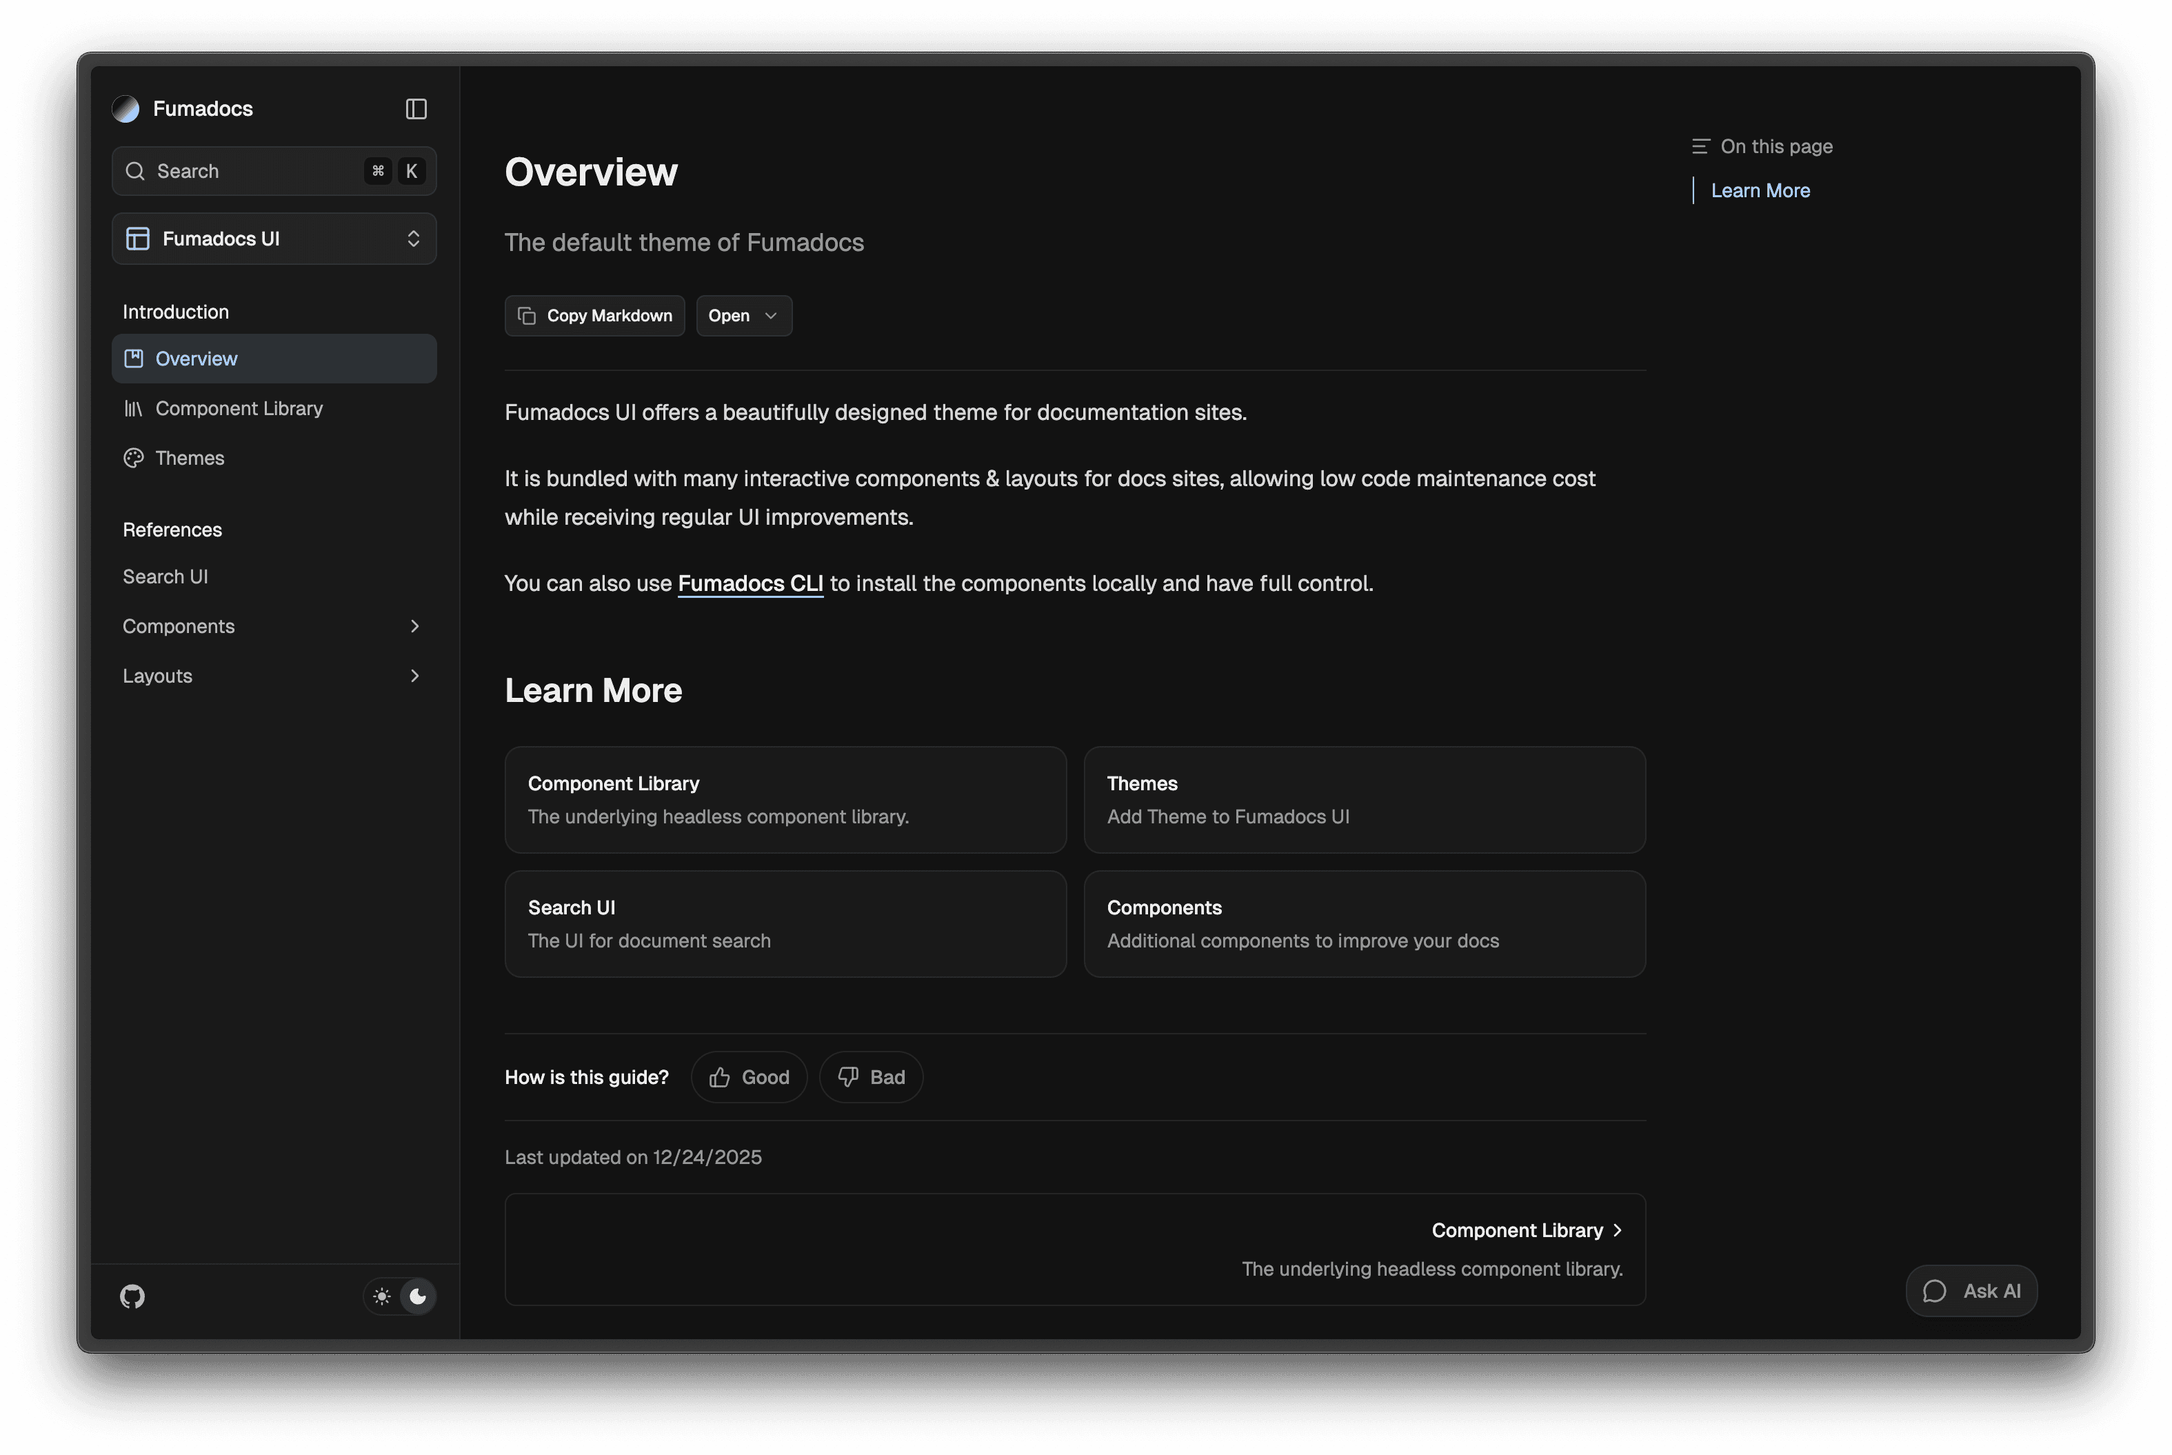Open the GitHub repository icon

tap(132, 1296)
